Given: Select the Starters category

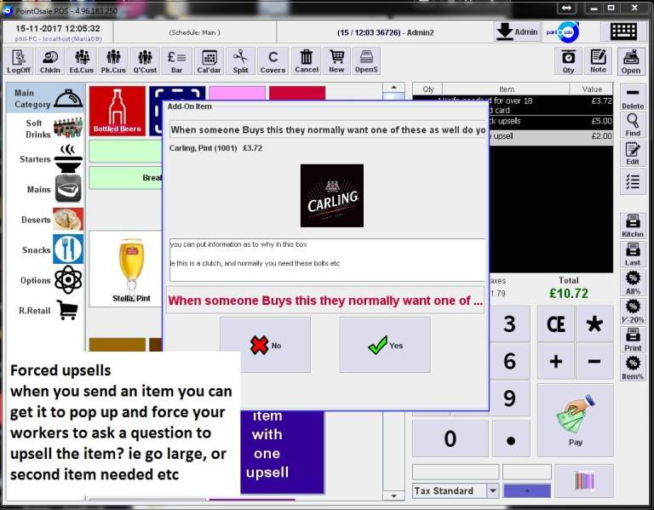Looking at the screenshot, I should tap(49, 159).
